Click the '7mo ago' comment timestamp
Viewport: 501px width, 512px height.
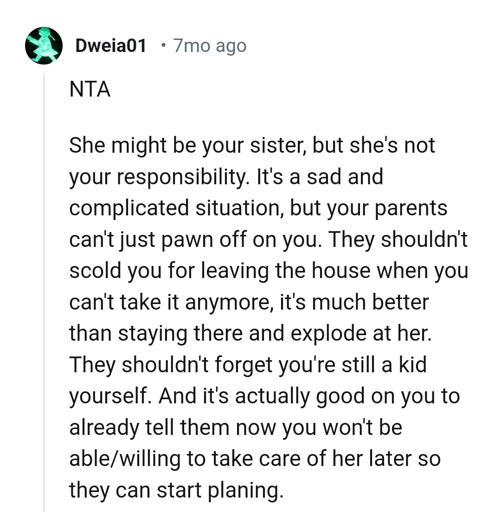tap(209, 45)
